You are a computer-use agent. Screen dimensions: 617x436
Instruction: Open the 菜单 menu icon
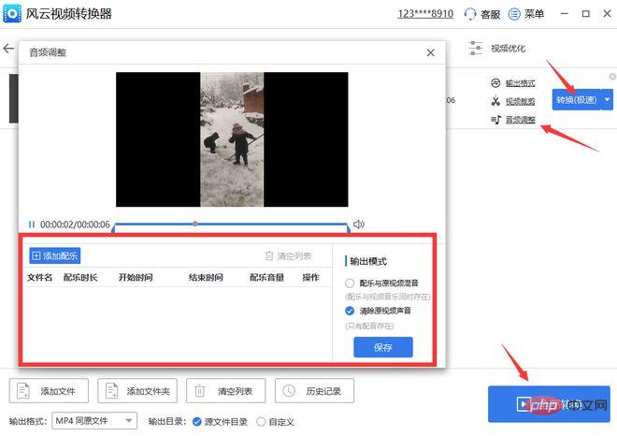point(514,14)
